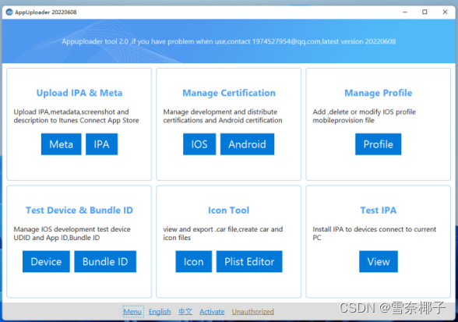Click the Profile button
458x322 pixels.
click(x=378, y=144)
